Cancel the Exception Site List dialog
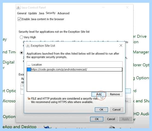The image size is (152, 131). [x=117, y=110]
